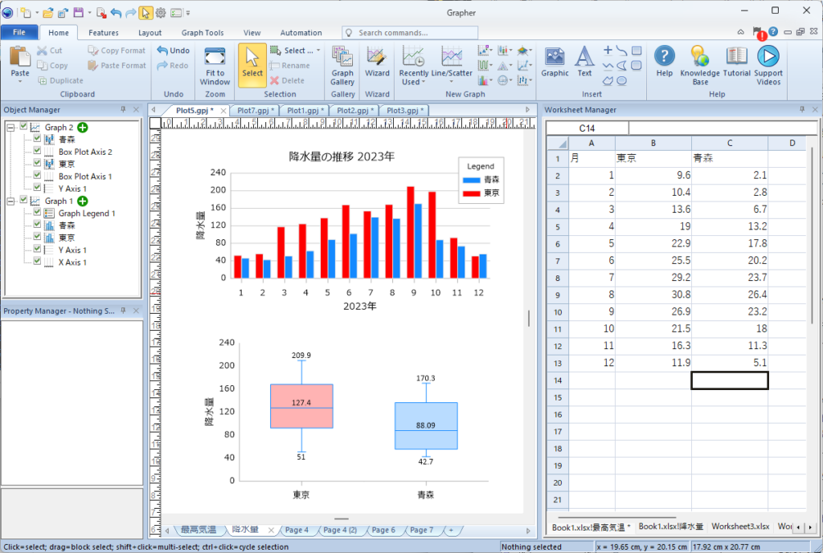Screen dimensions: 823x553
Task: Open the Paste dropdown arrow
Action: tap(20, 83)
